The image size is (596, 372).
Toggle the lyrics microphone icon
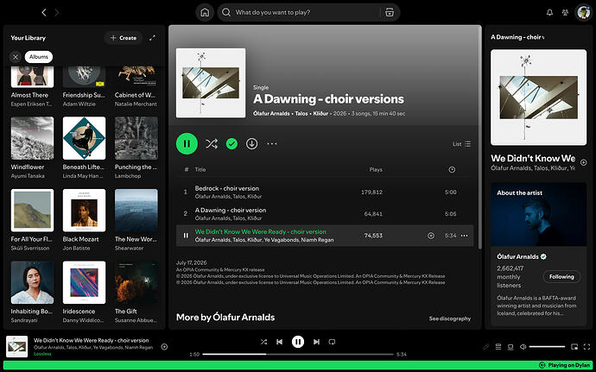[485, 347]
